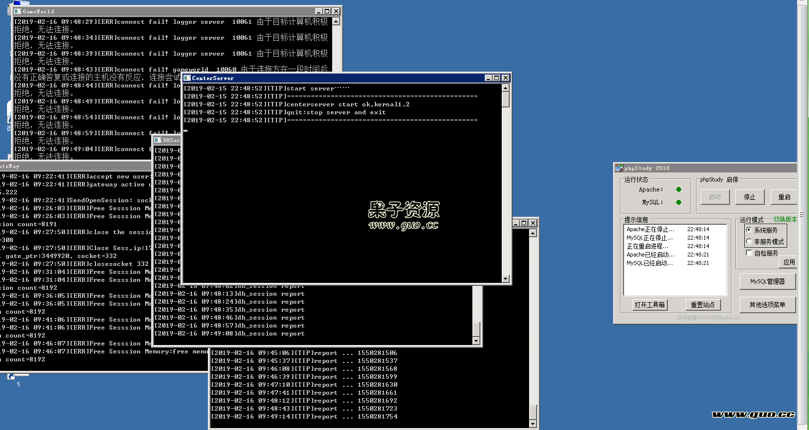Screen dimensions: 809x430
Task: Open the MySQL管理器 menu button
Action: [767, 281]
